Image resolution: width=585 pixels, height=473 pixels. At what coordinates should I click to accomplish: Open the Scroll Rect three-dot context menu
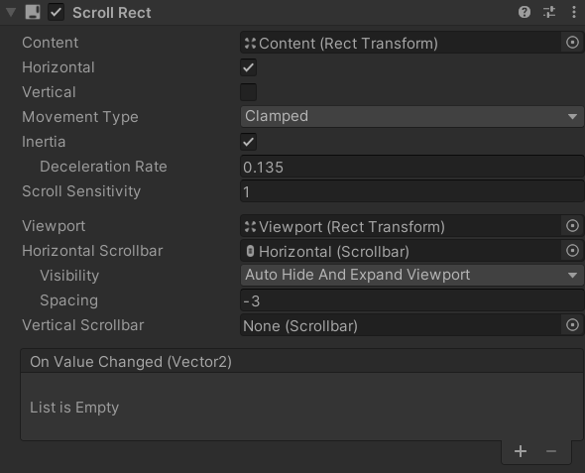(574, 12)
